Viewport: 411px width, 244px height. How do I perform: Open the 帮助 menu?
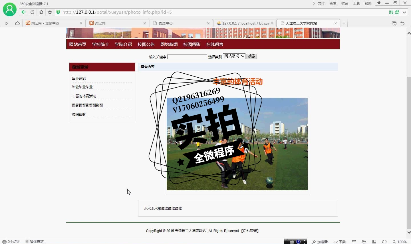[368, 3]
